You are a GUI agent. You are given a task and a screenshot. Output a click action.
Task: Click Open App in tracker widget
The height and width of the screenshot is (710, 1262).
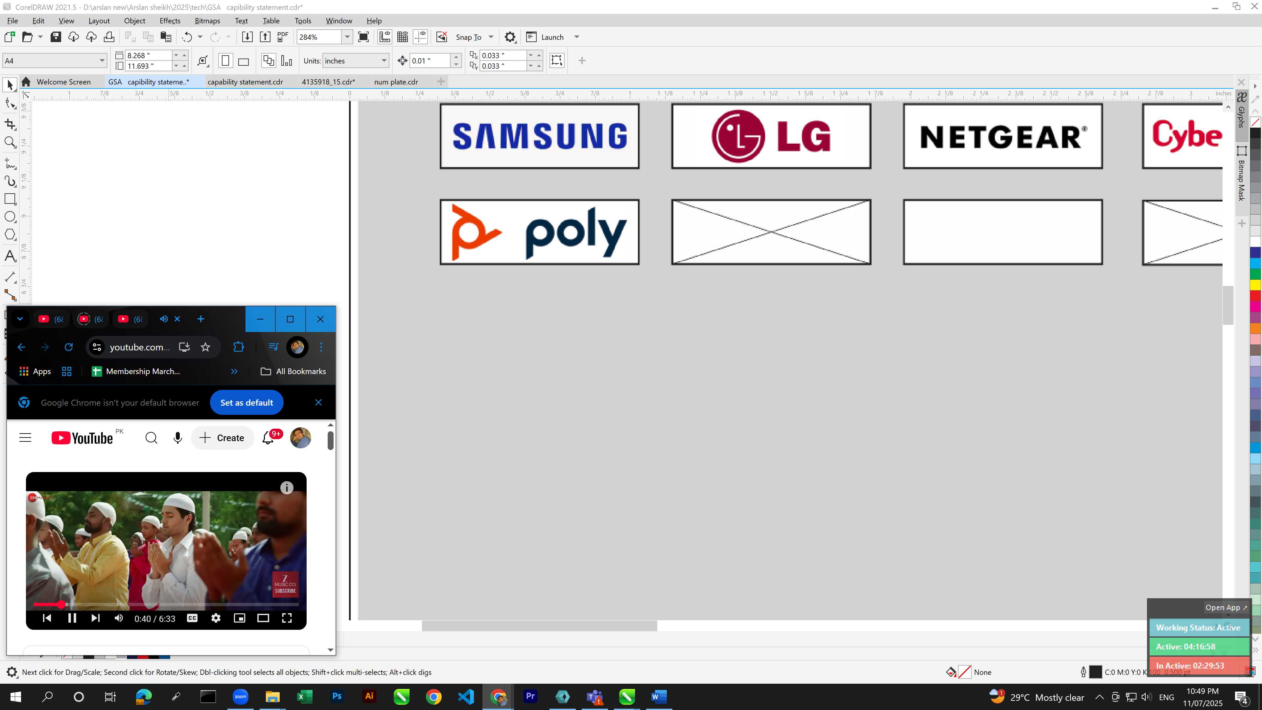[x=1226, y=607]
